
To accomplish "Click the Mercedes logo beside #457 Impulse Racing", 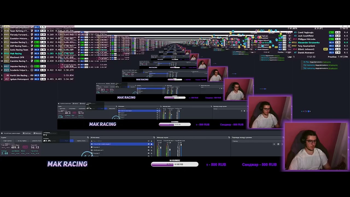I will [32, 66].
